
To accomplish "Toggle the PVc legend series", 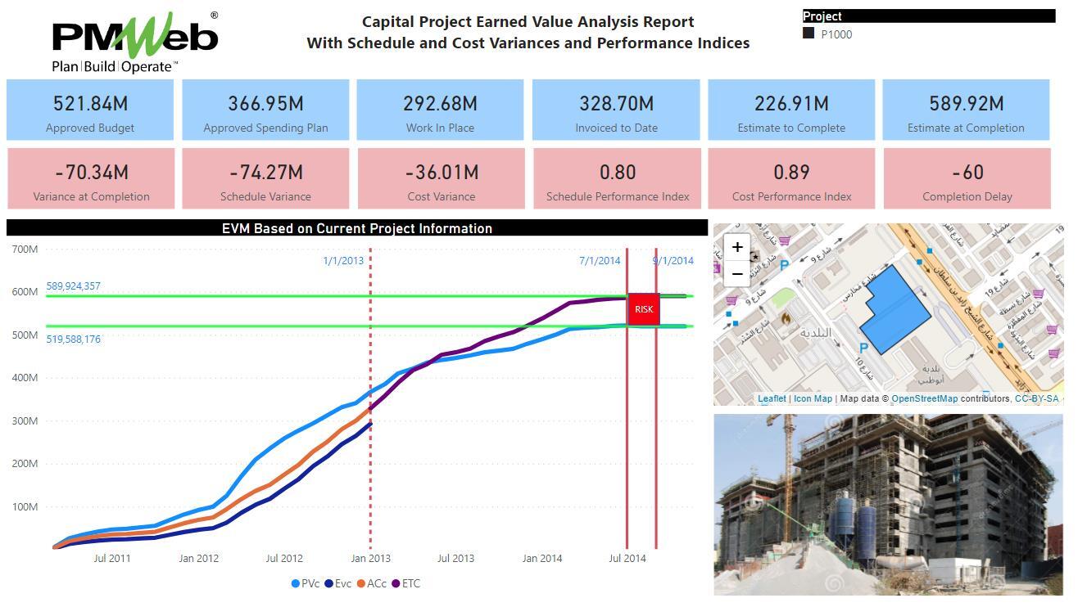I will 306,583.
